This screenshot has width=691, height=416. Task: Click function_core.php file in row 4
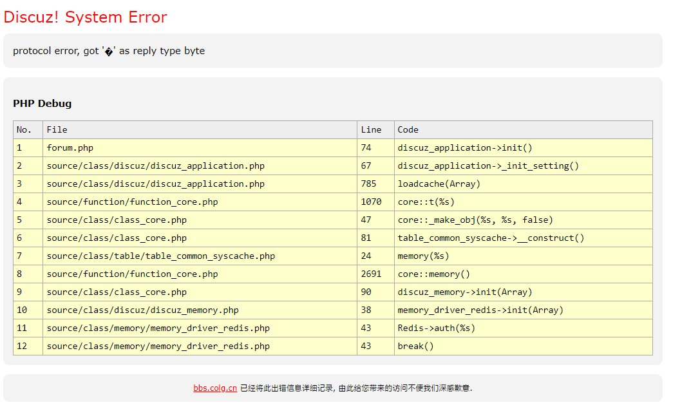click(x=200, y=202)
